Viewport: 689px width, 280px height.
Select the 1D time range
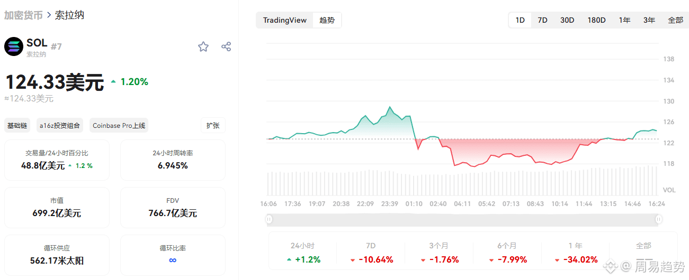(x=520, y=20)
